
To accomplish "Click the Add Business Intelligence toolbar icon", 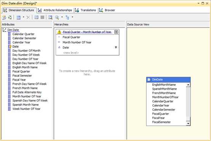I will click(x=4, y=17).
